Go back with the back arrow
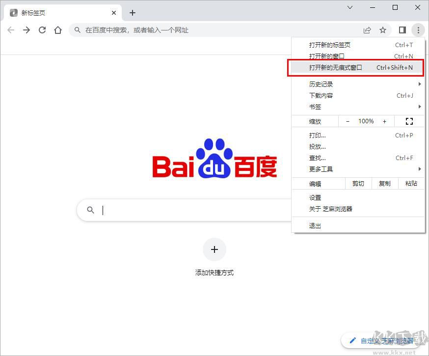 click(x=11, y=30)
